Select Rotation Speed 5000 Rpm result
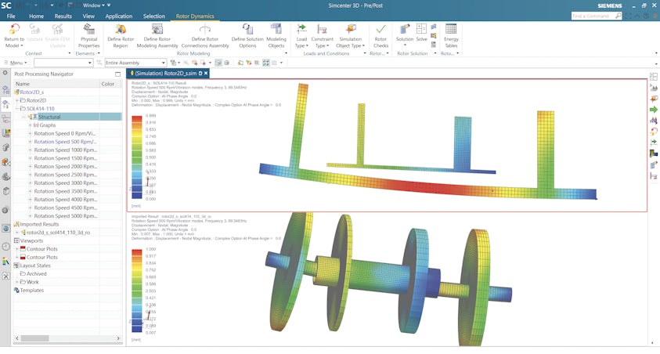This screenshot has height=354, width=660. click(x=66, y=216)
